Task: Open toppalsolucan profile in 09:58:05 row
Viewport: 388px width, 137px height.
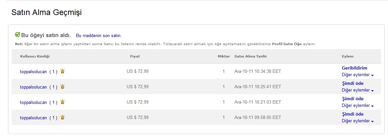Action: click(x=33, y=118)
